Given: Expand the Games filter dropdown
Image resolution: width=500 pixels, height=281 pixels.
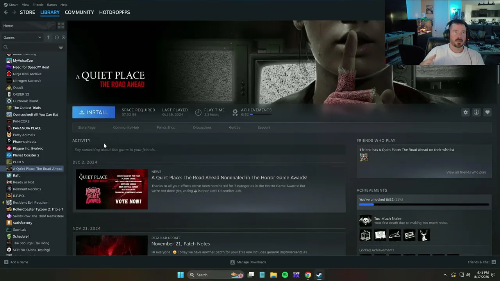Looking at the screenshot, I should tap(22, 37).
